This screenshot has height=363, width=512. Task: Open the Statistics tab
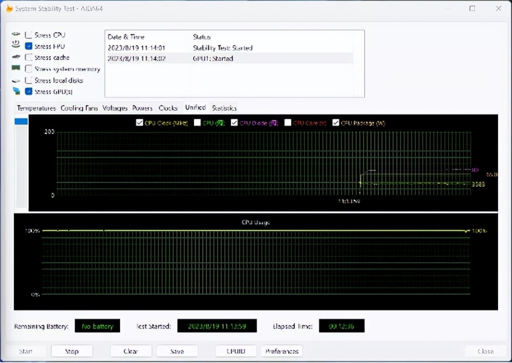tap(224, 108)
